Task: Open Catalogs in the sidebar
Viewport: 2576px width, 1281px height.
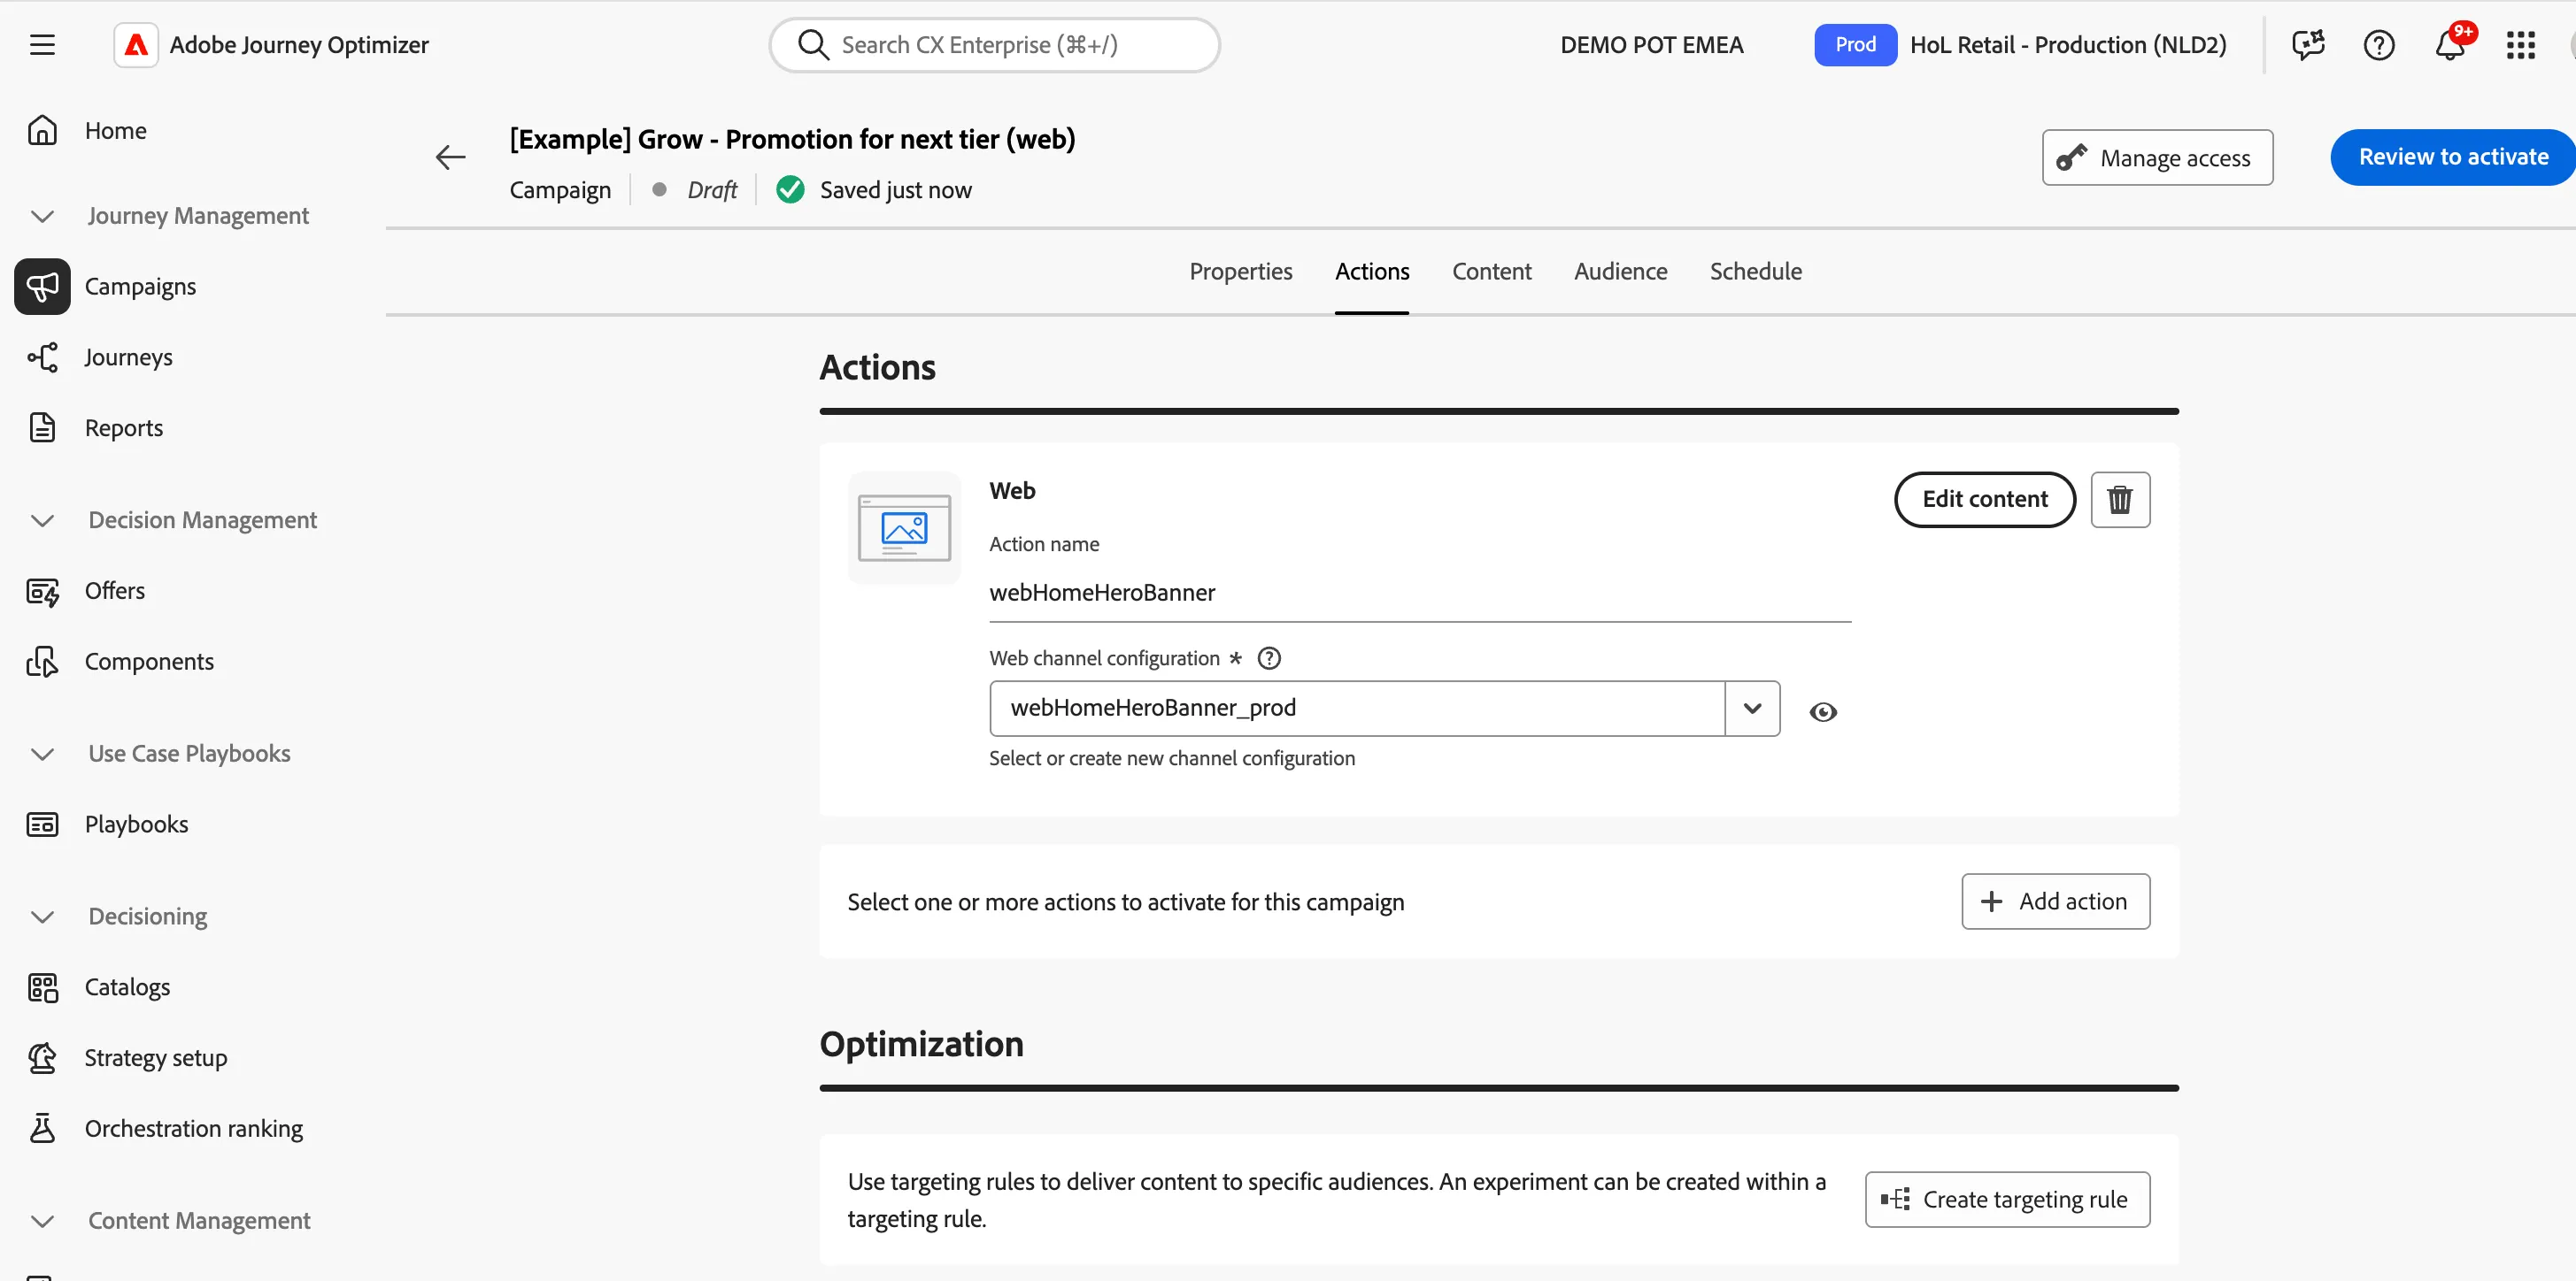Action: click(127, 988)
